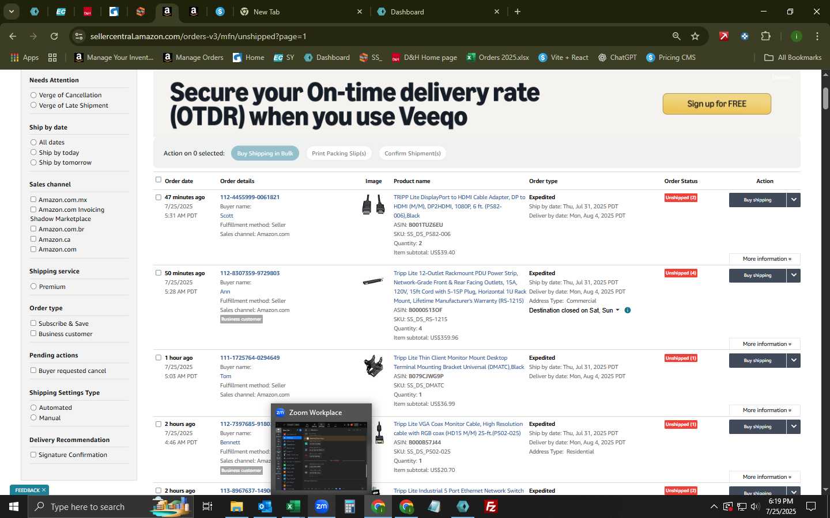Expand More information for Scott's order
Image resolution: width=830 pixels, height=518 pixels.
click(x=764, y=259)
